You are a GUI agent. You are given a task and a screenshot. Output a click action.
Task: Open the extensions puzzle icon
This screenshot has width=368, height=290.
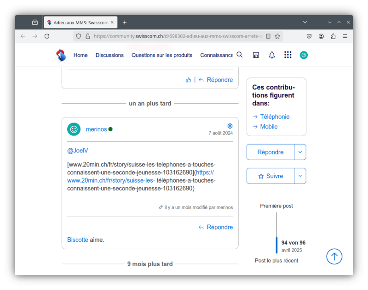tap(333, 36)
